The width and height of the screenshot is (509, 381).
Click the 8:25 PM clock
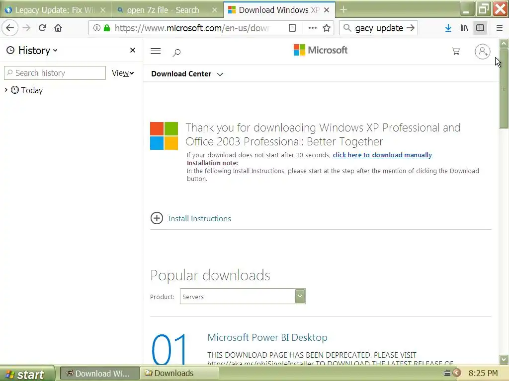(x=483, y=373)
